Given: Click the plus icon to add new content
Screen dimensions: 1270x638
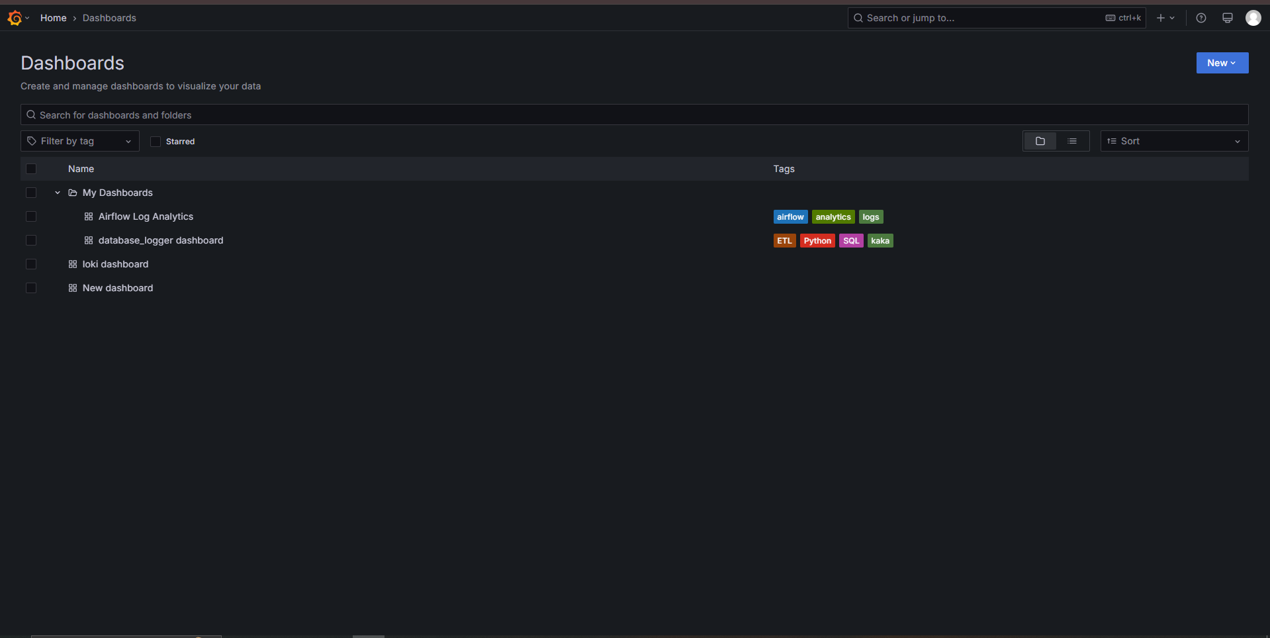Looking at the screenshot, I should pyautogui.click(x=1160, y=18).
